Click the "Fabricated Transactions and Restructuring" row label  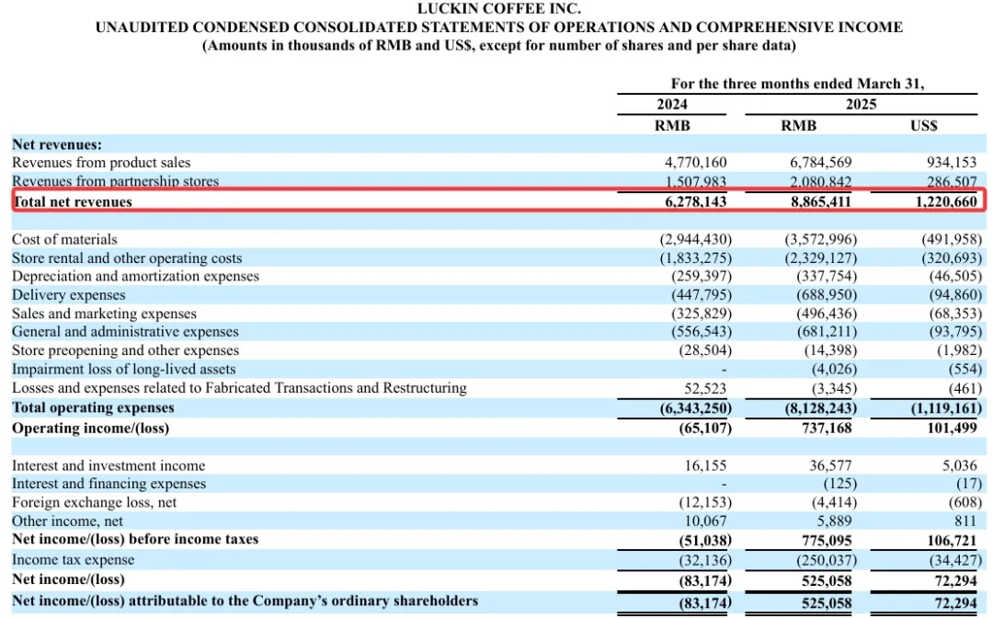239,387
